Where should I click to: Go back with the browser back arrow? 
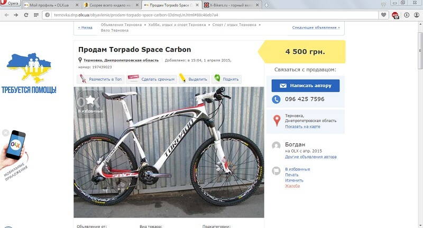click(7, 15)
